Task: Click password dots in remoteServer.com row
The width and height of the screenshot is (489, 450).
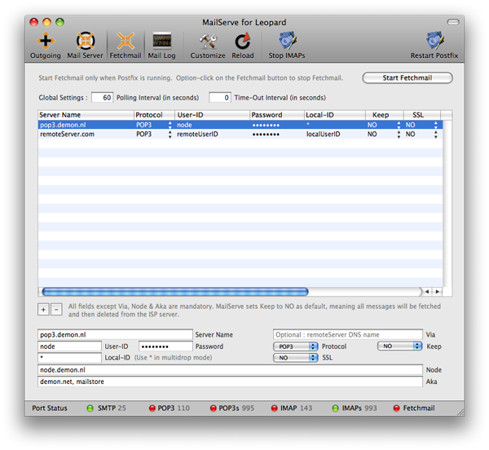Action: click(x=266, y=135)
